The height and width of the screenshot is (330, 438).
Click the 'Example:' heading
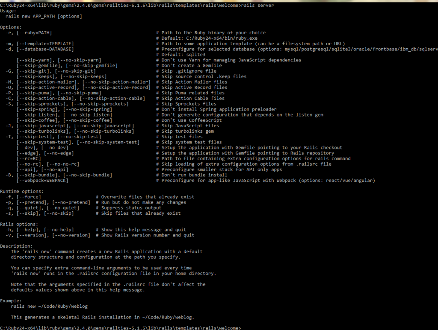pos(11,301)
